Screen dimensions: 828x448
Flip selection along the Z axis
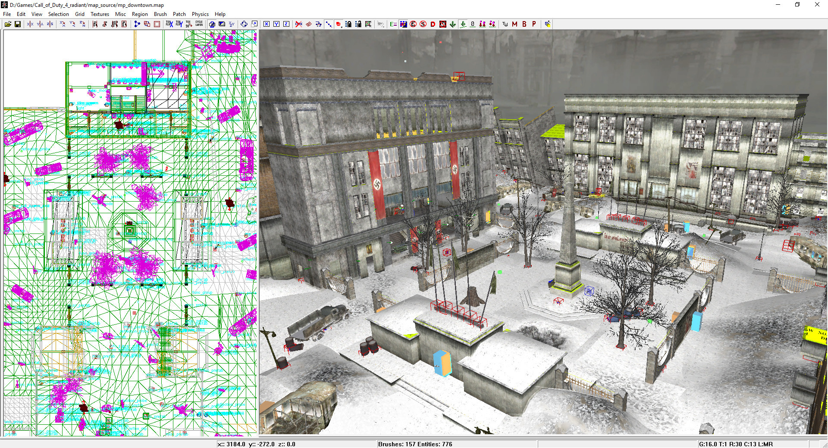tap(50, 24)
